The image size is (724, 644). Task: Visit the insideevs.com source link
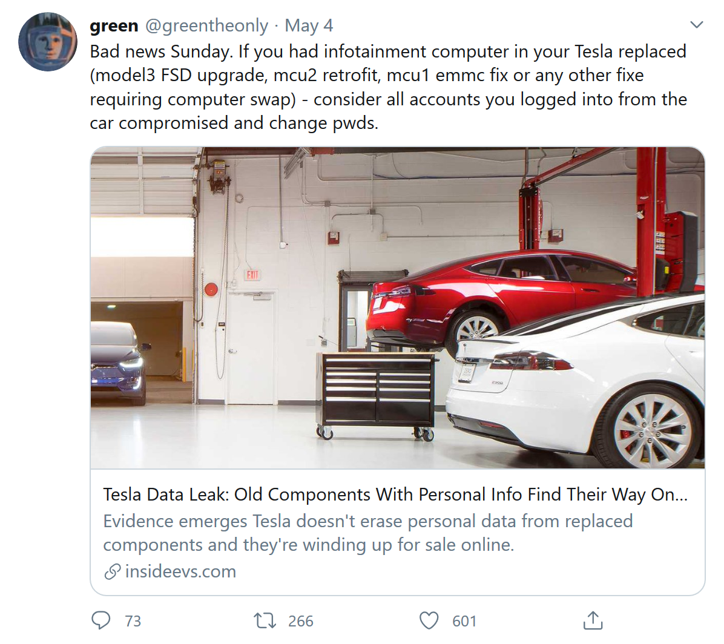tap(180, 571)
